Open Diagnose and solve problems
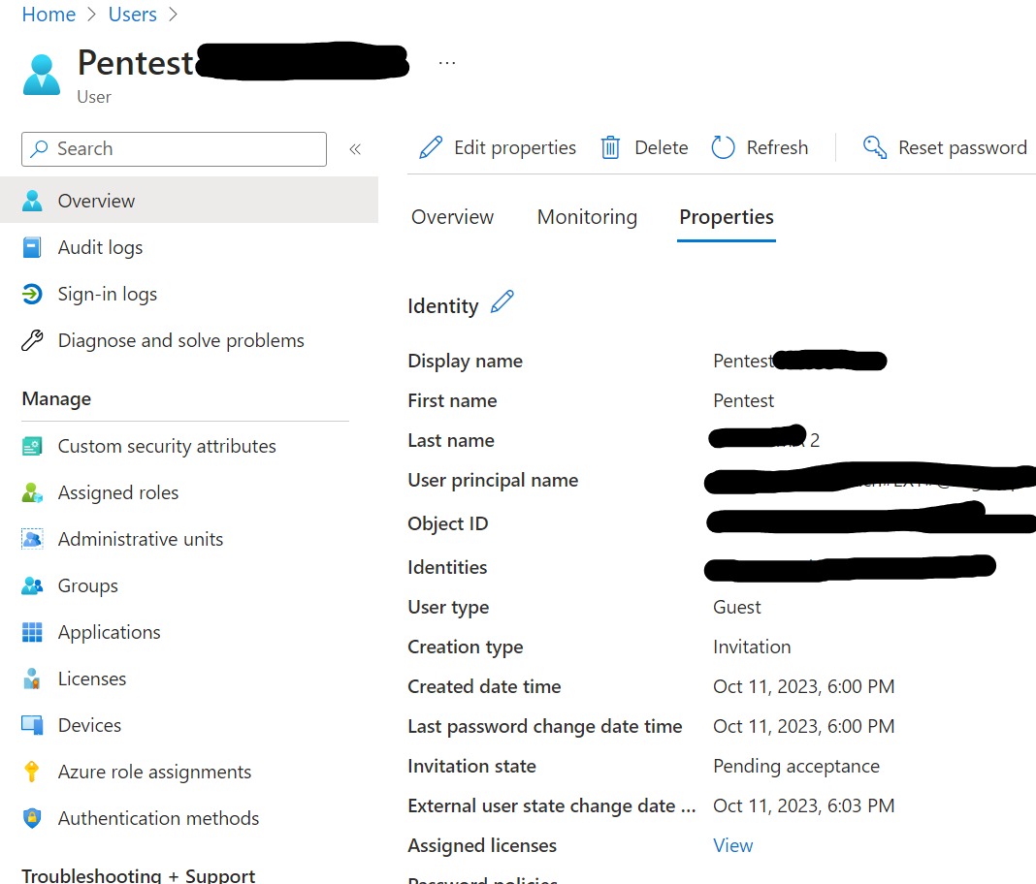 (181, 340)
